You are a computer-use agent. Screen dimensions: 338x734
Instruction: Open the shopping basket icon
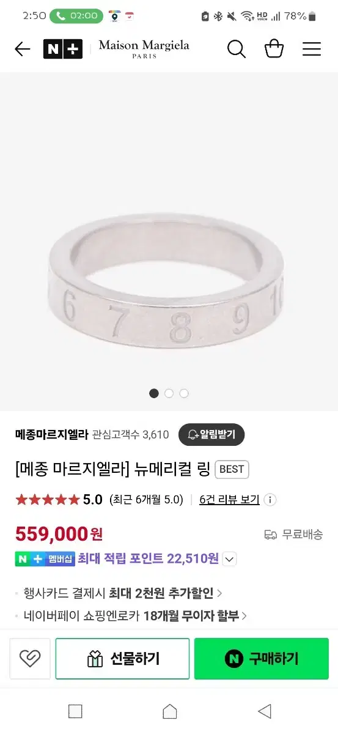click(x=274, y=48)
